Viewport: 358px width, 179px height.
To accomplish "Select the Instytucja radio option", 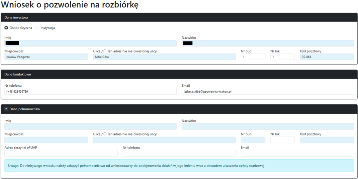I will [37, 28].
